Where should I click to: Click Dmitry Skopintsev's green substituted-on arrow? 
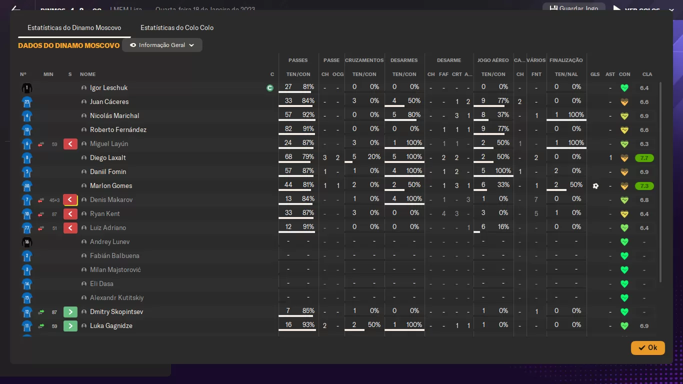(70, 312)
